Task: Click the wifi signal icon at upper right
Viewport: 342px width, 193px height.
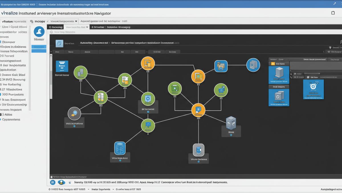Action: pos(330,48)
